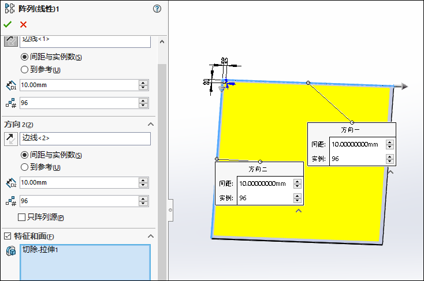Collapse the 方向 2 section
424x281 pixels.
(x=151, y=125)
